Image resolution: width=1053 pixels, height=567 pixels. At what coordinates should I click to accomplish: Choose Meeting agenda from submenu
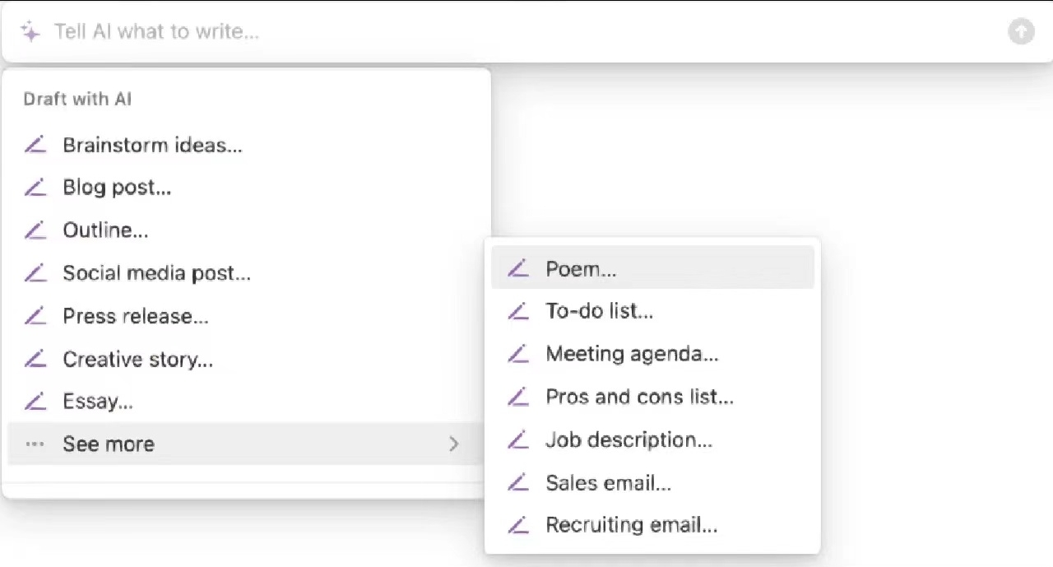click(632, 355)
